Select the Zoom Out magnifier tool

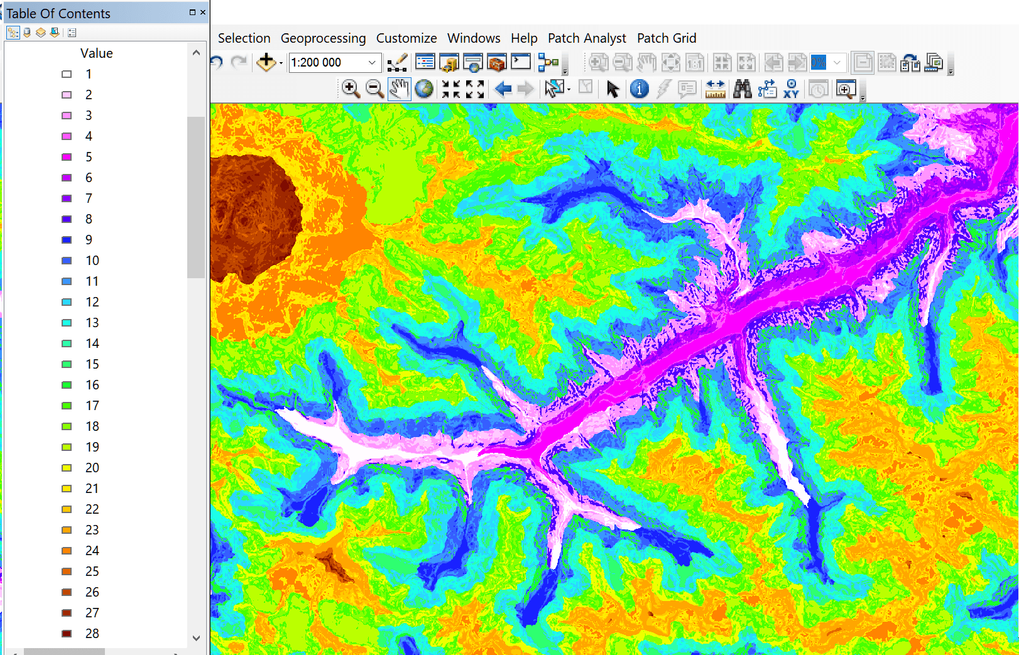tap(374, 89)
